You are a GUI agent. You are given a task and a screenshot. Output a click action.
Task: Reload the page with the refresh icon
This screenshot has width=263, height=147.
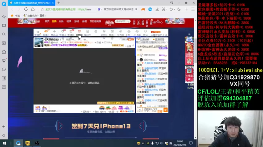point(26,9)
